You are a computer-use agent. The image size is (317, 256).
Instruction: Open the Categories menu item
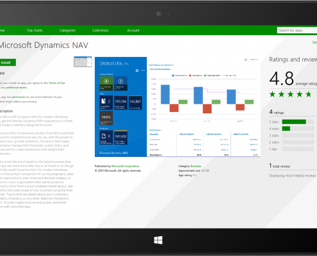(67, 30)
